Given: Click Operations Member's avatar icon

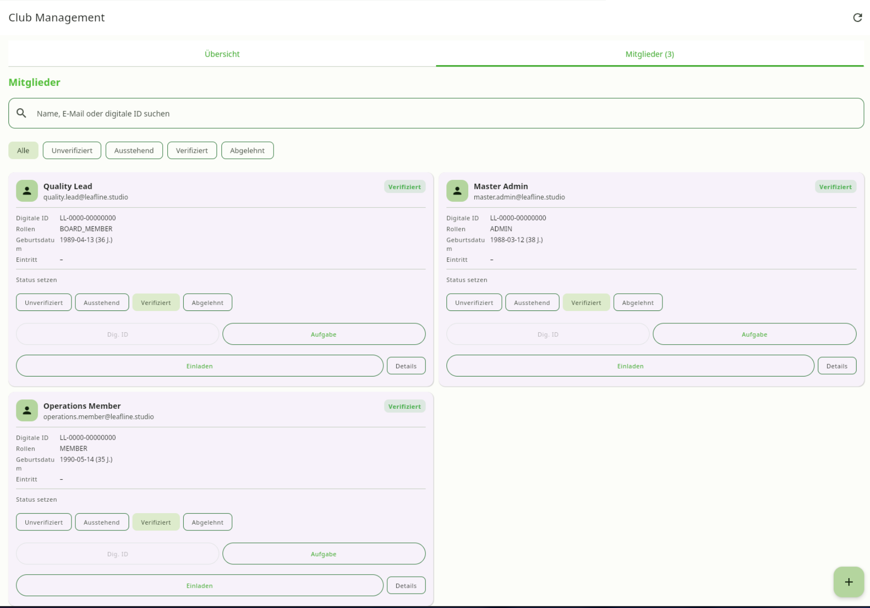Looking at the screenshot, I should [x=27, y=410].
